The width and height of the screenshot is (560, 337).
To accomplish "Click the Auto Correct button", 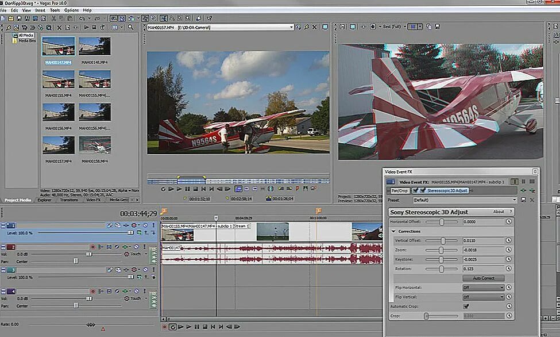I will coord(484,278).
